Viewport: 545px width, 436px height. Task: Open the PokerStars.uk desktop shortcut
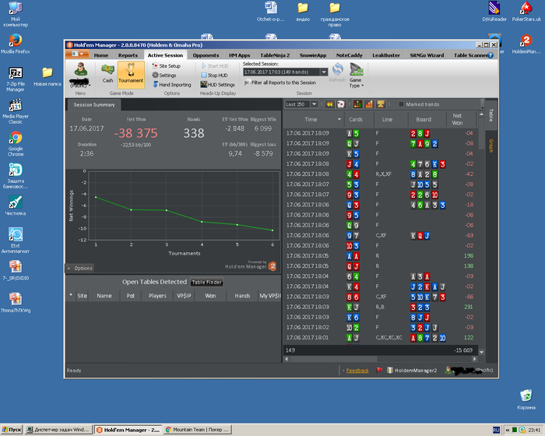526,12
